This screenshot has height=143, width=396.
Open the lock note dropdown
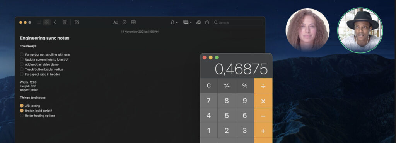coord(174,22)
